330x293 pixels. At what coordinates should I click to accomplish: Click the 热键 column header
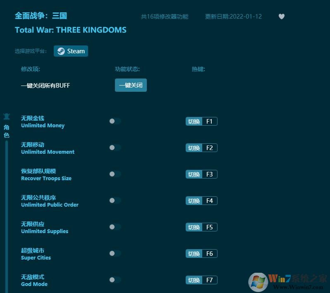198,69
